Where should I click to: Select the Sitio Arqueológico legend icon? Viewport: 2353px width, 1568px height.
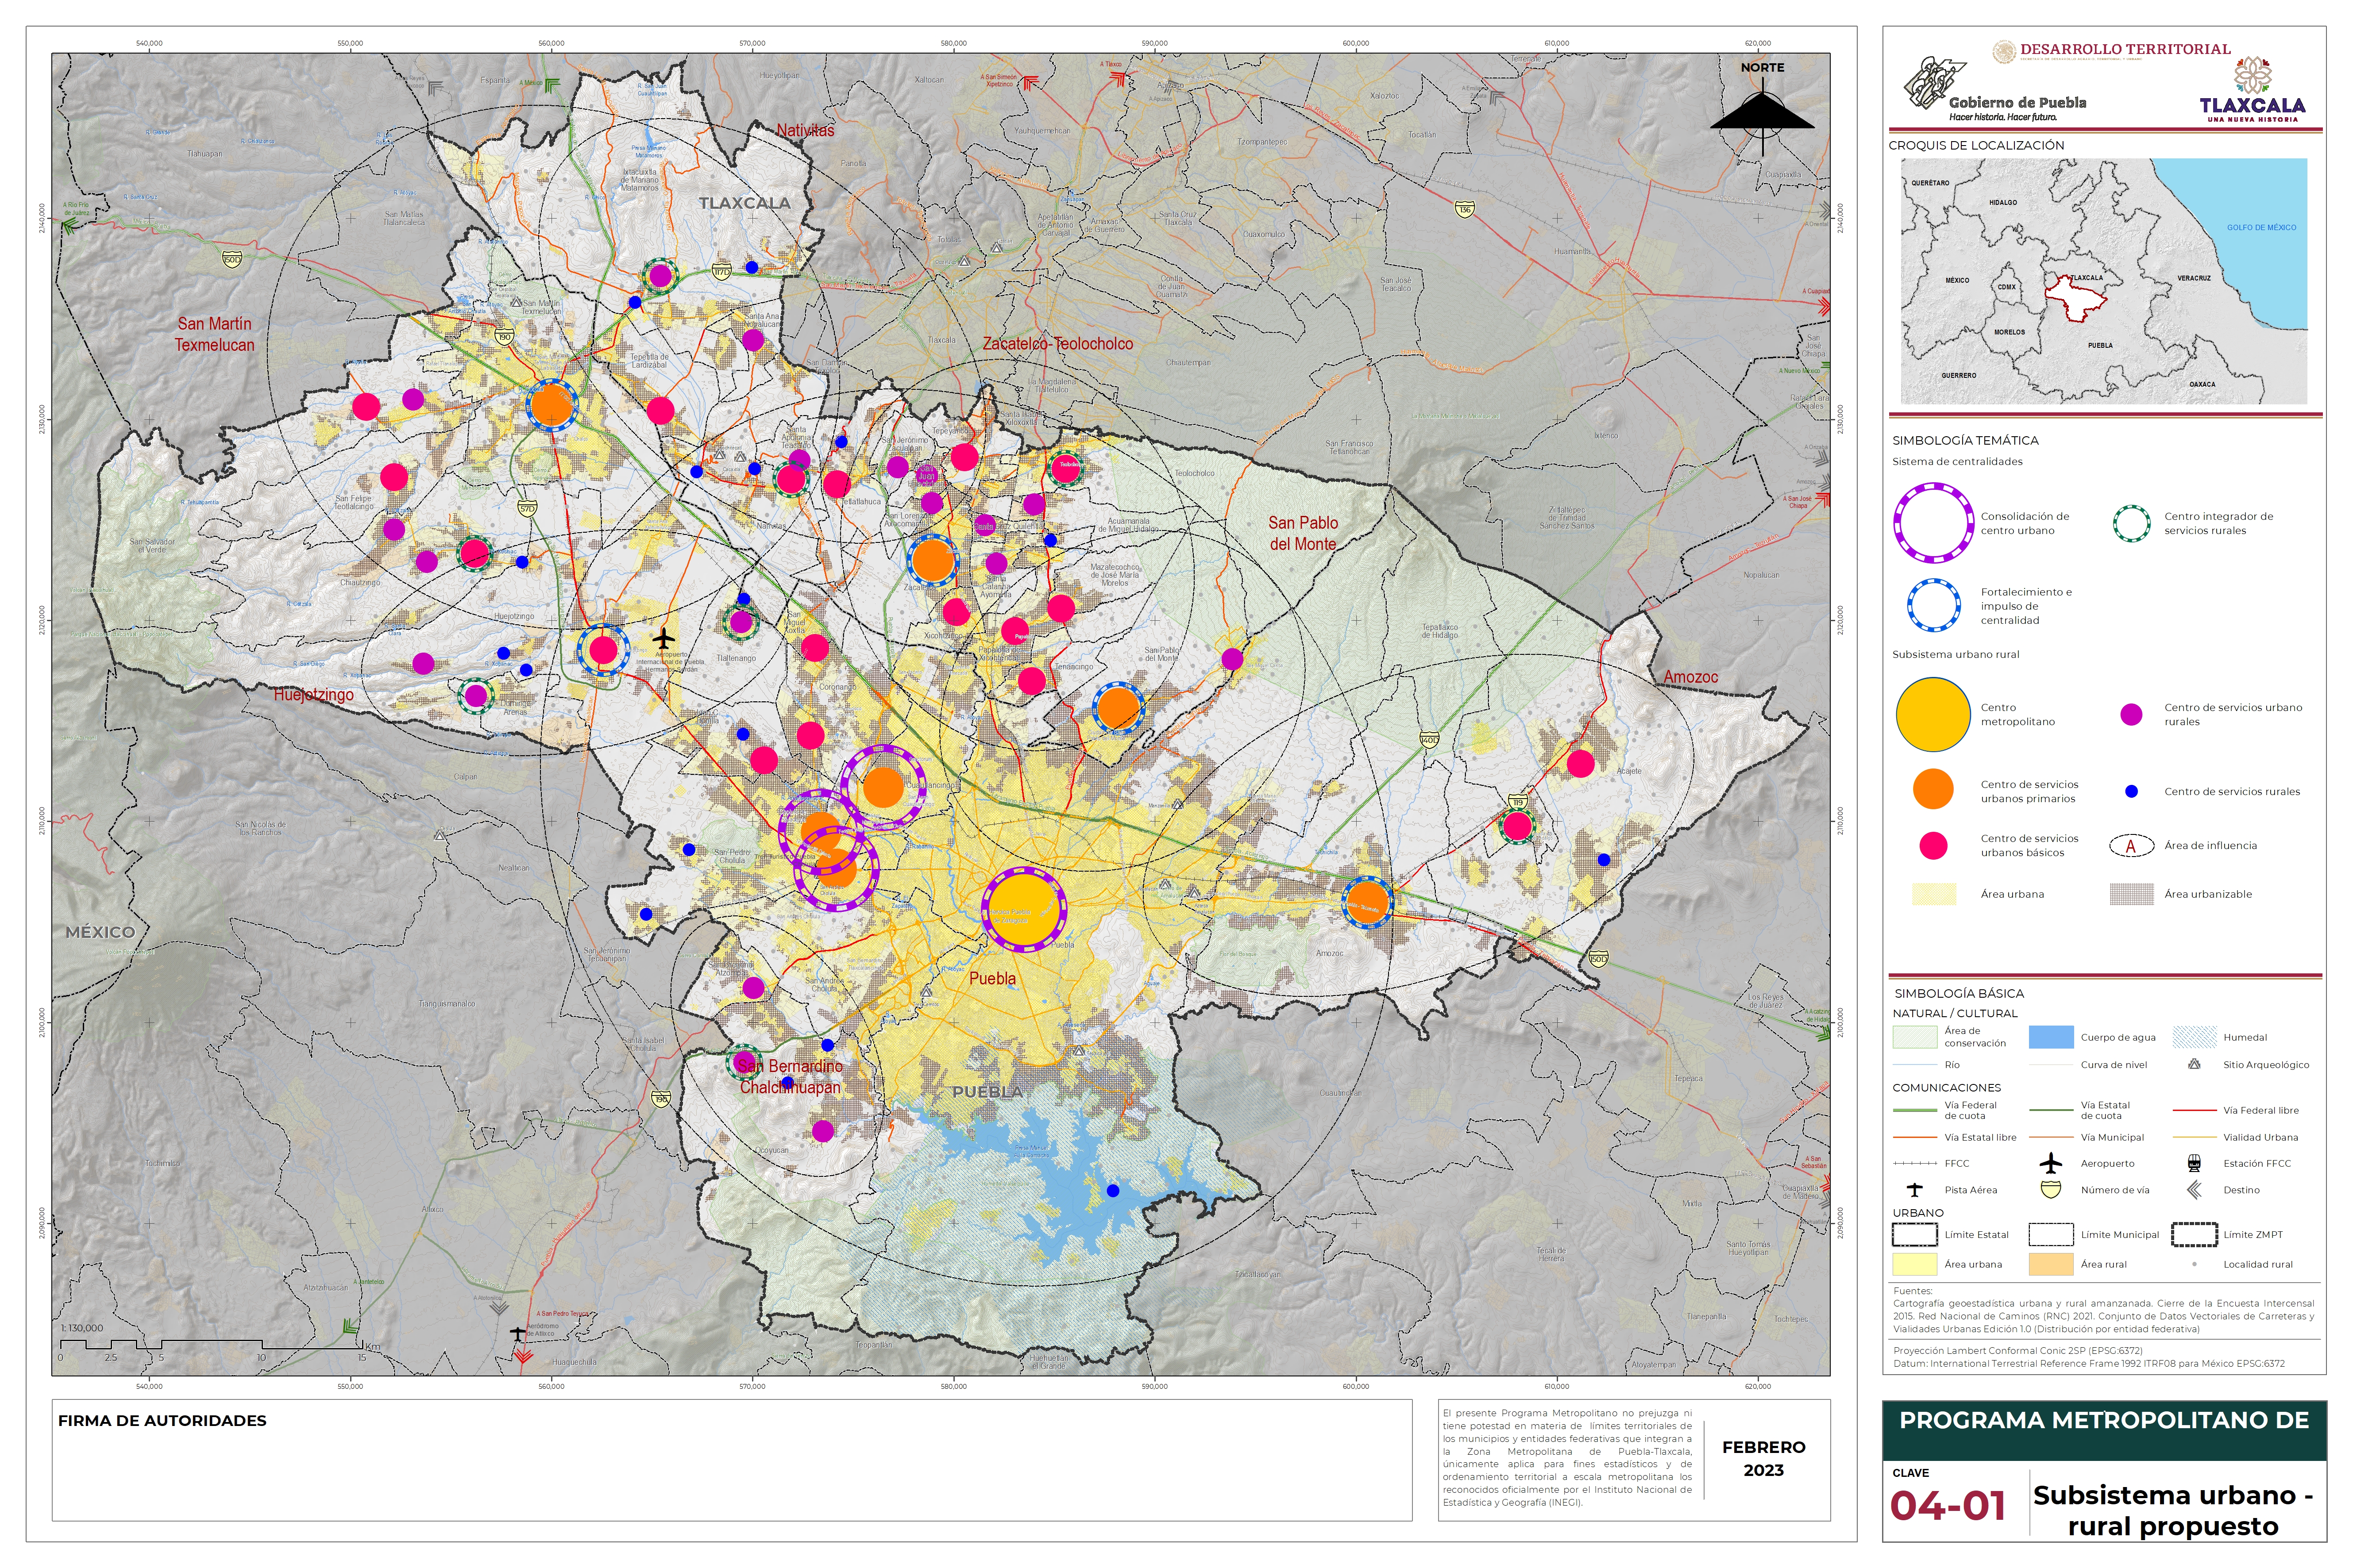pos(2194,1064)
